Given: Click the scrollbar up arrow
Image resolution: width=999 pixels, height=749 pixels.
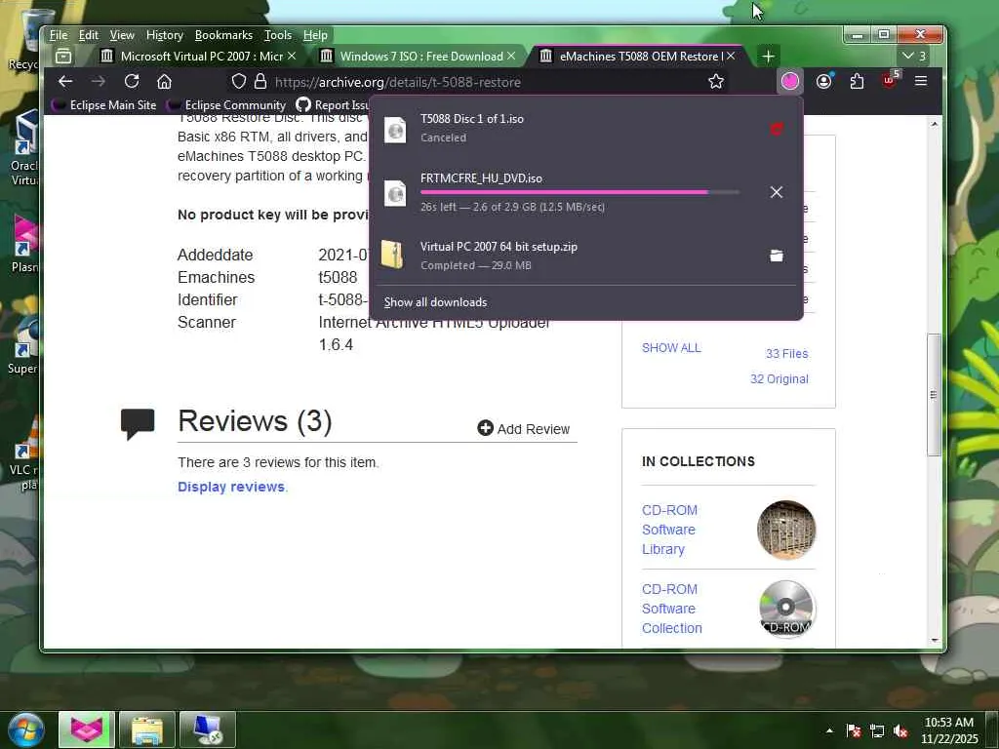Looking at the screenshot, I should tap(934, 124).
